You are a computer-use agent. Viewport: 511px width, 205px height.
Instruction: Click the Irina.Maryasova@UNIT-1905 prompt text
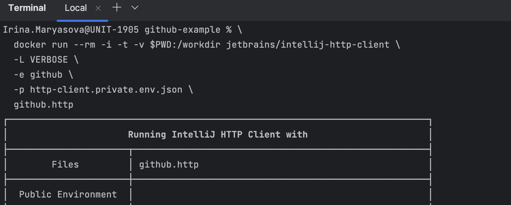(x=71, y=30)
